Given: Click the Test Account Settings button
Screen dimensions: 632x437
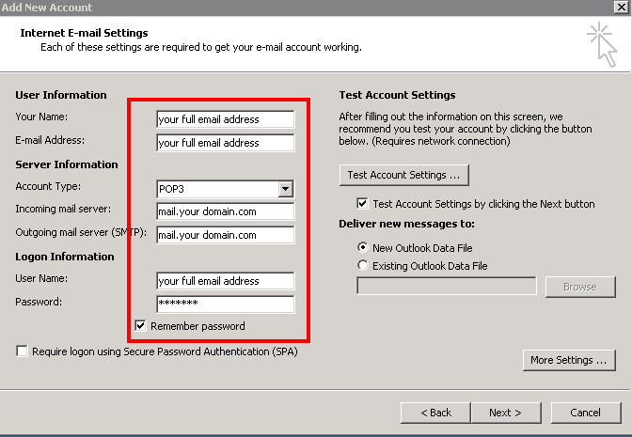Looking at the screenshot, I should (403, 175).
